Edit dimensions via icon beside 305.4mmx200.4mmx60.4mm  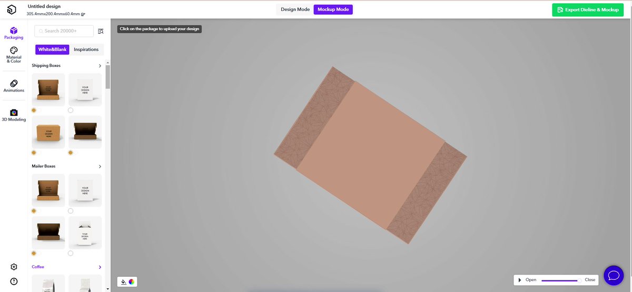coord(83,14)
